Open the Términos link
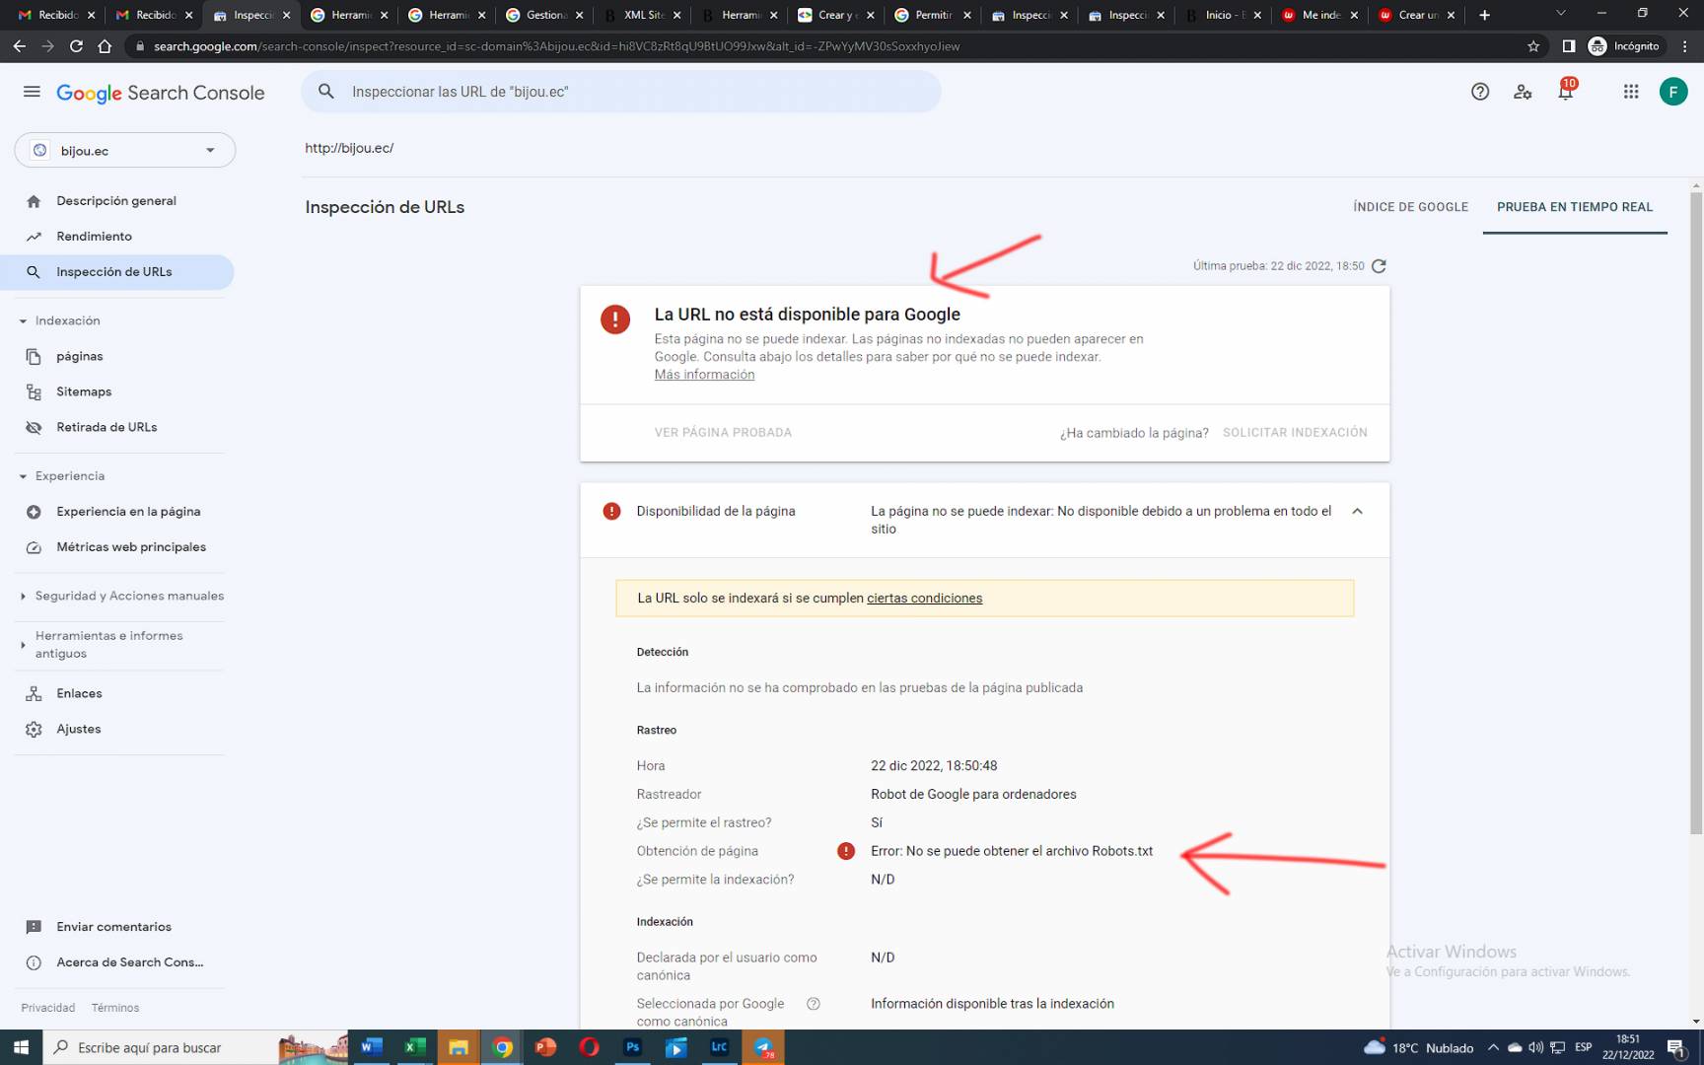Image resolution: width=1704 pixels, height=1065 pixels. tap(115, 1008)
